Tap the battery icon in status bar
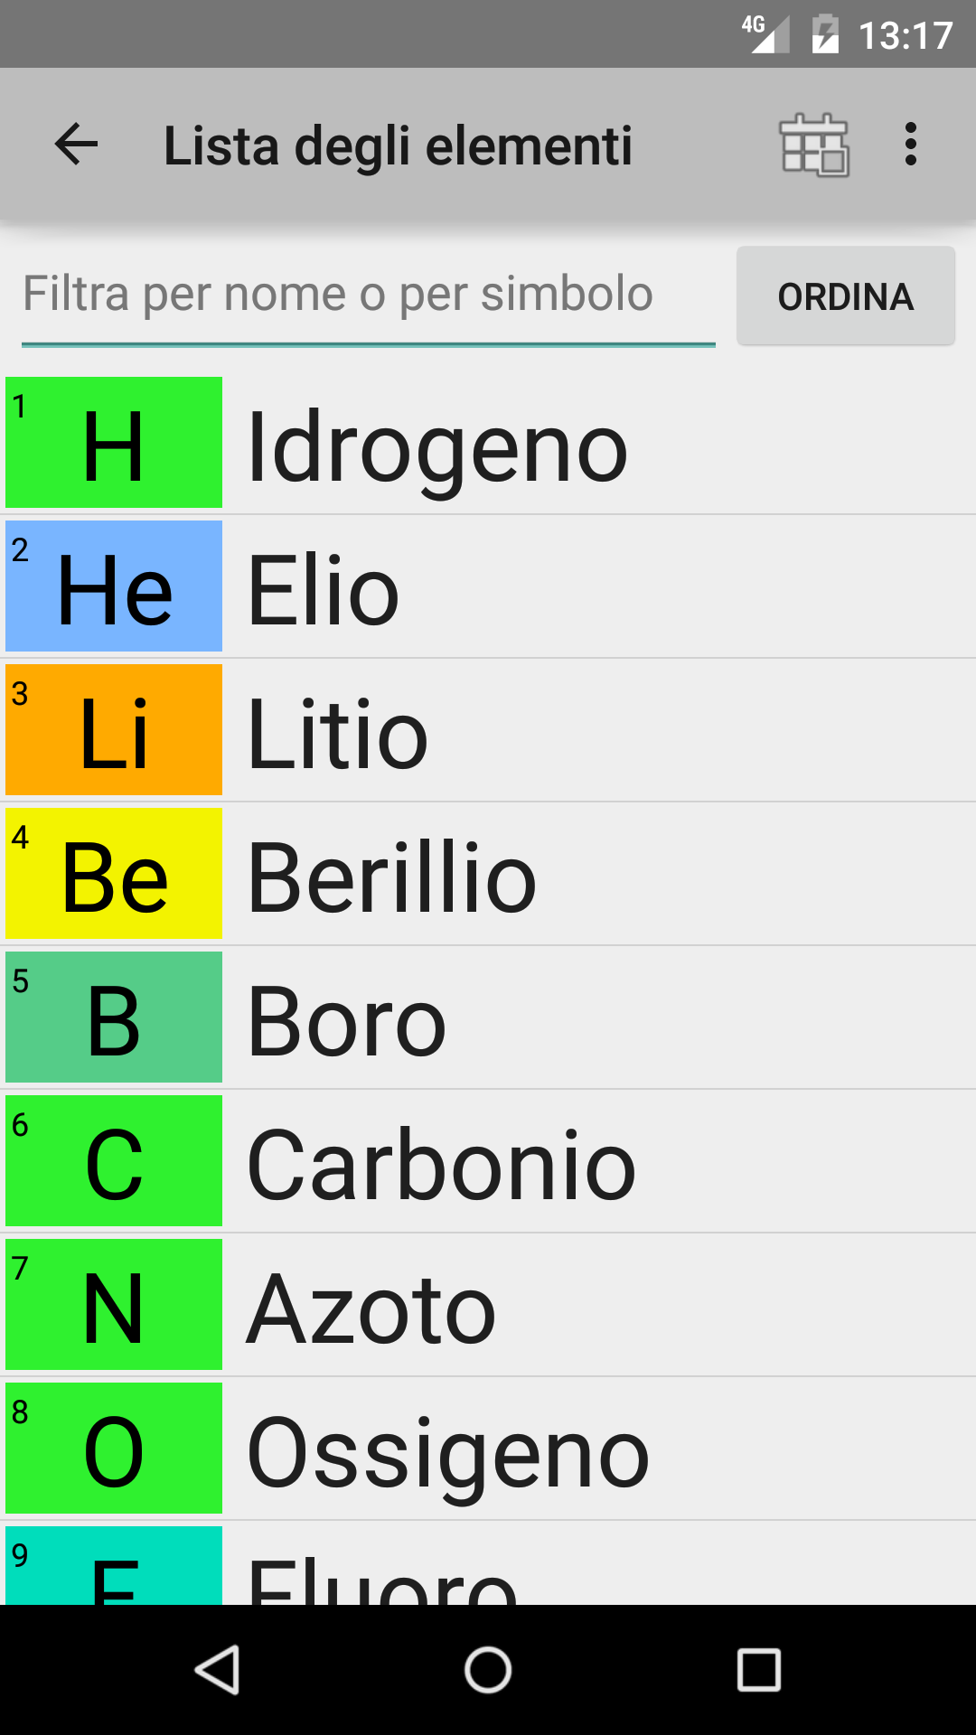The width and height of the screenshot is (976, 1735). click(824, 35)
